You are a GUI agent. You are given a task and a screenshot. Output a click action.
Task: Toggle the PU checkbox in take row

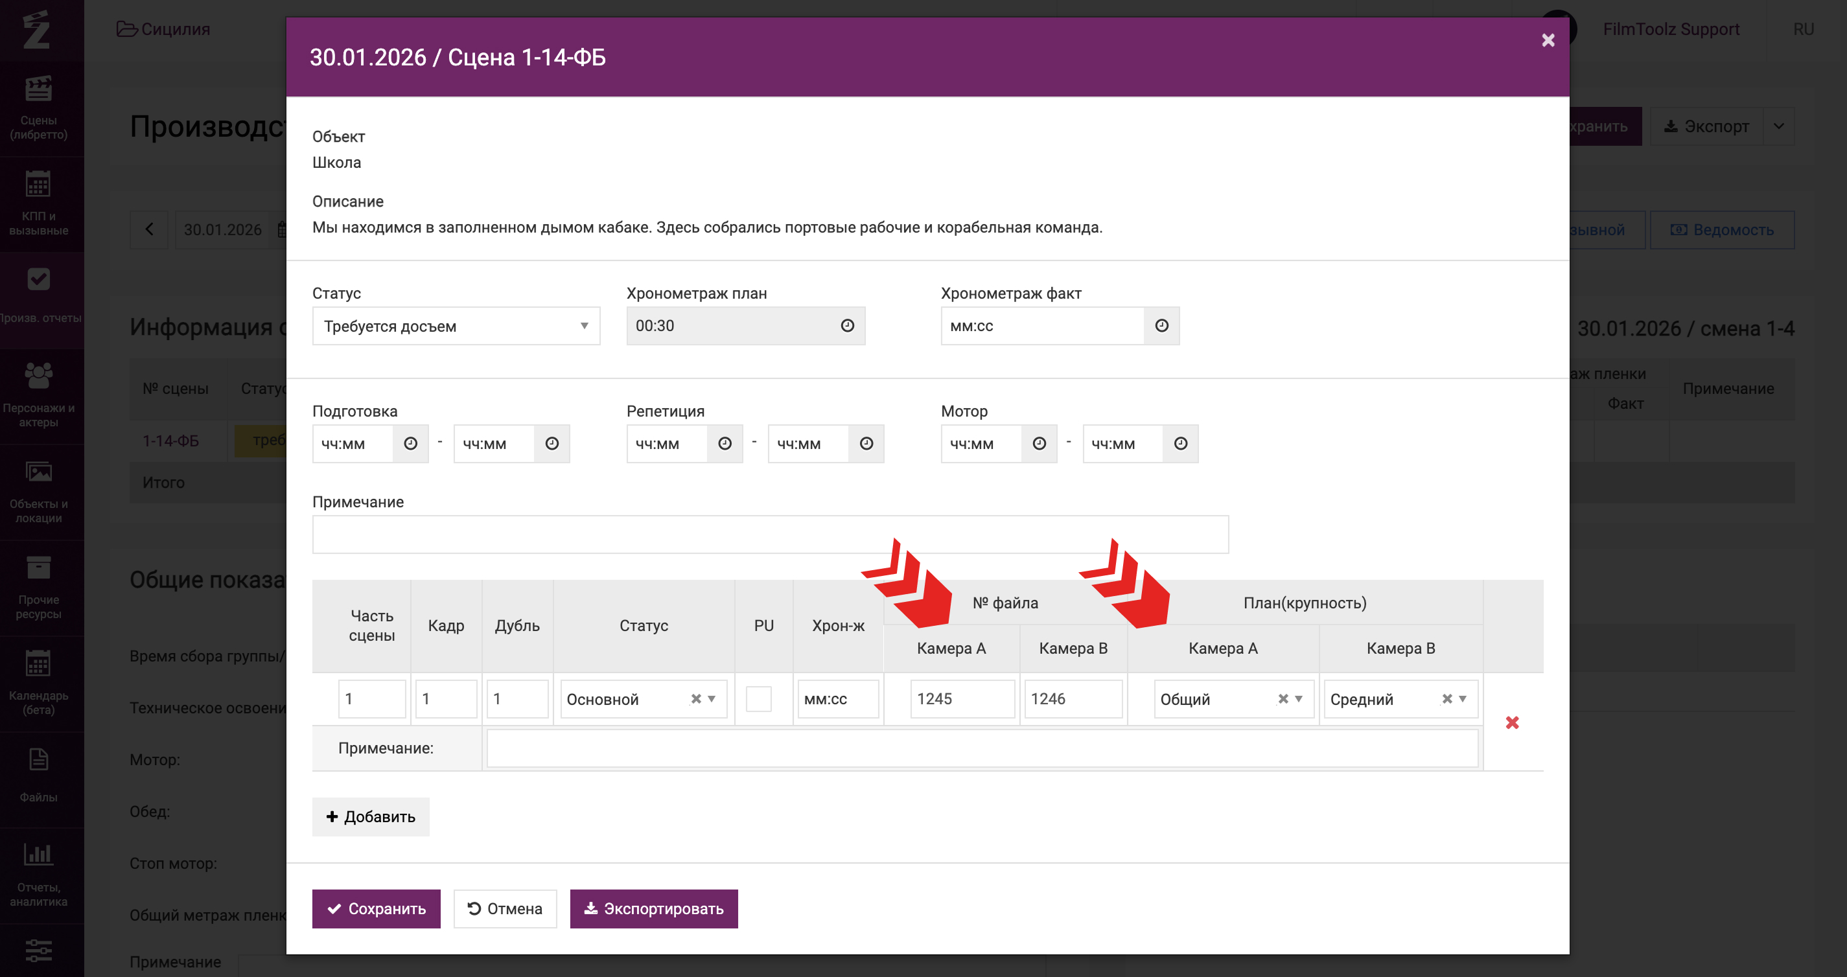tap(759, 699)
